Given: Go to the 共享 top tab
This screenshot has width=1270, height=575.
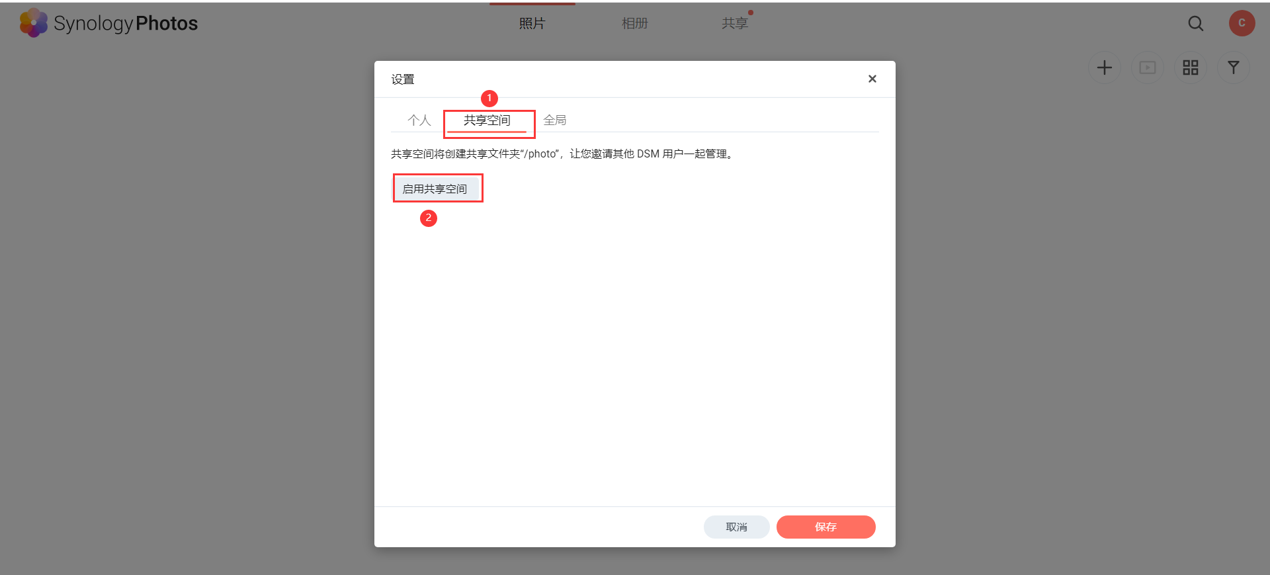Looking at the screenshot, I should click(734, 23).
